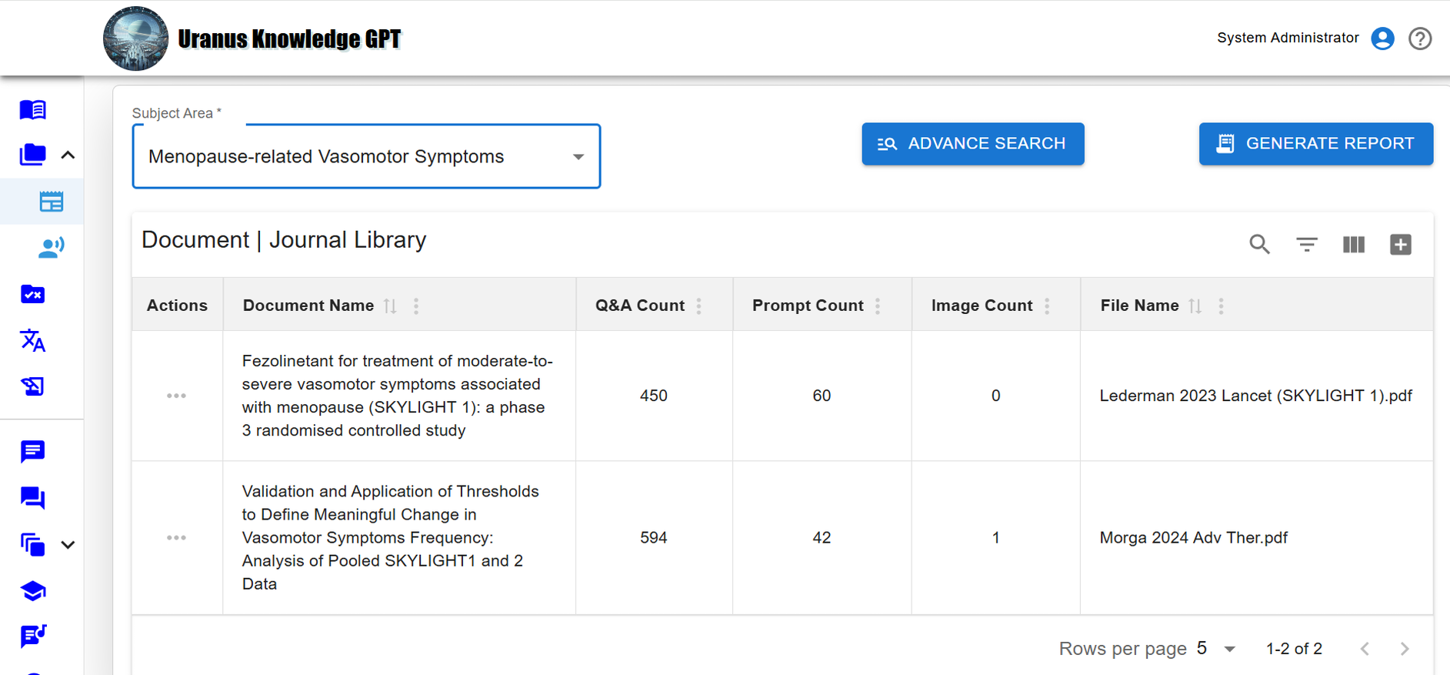Select the folders sidebar icon

32,155
